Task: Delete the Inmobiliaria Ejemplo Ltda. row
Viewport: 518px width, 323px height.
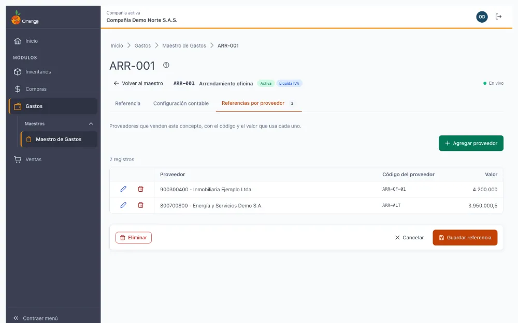Action: click(x=140, y=189)
